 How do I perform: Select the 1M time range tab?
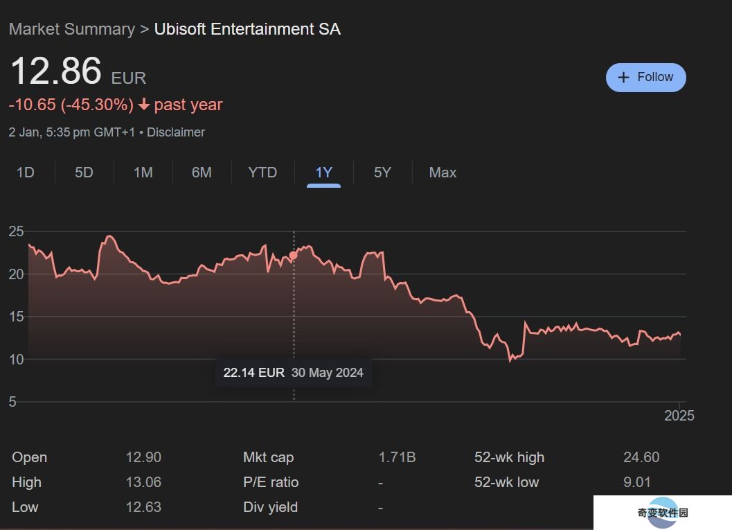click(x=143, y=173)
